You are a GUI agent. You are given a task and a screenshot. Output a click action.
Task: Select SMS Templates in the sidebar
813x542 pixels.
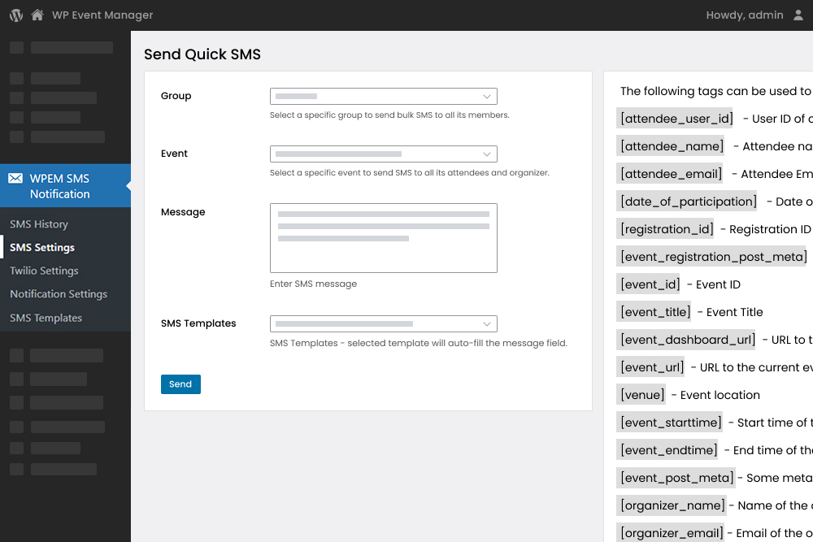[45, 317]
